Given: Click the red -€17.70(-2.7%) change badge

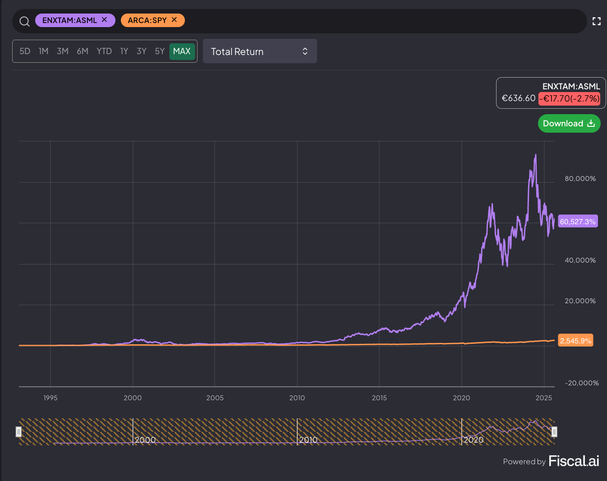Looking at the screenshot, I should [x=570, y=98].
